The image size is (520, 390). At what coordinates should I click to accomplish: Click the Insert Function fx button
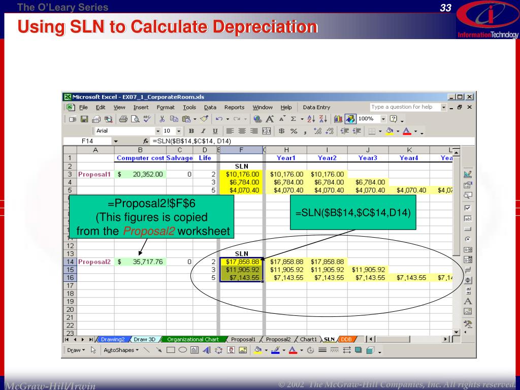pos(146,141)
